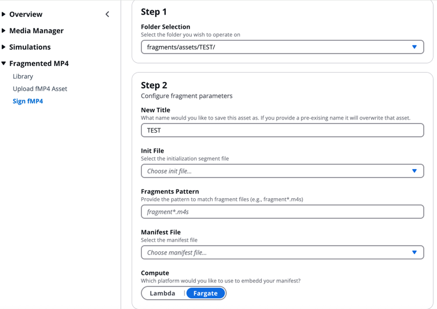
Task: Click the Manifest File dropdown arrow
Action: 415,252
